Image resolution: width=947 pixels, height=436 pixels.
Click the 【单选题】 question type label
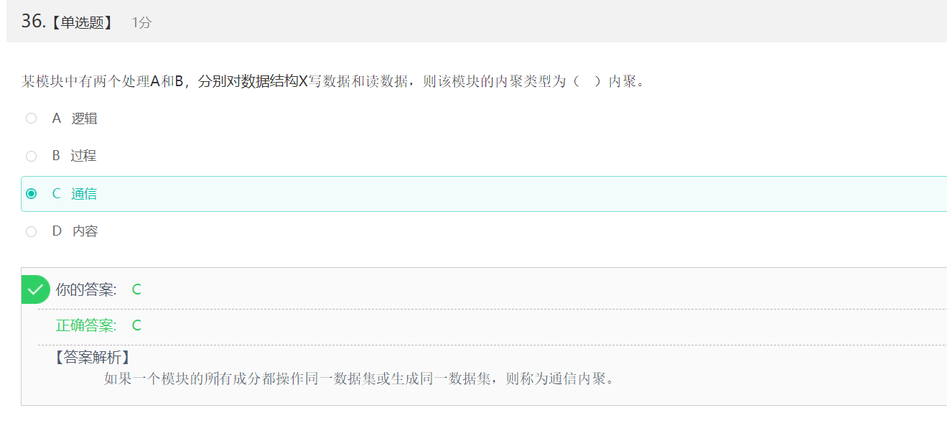(x=83, y=23)
